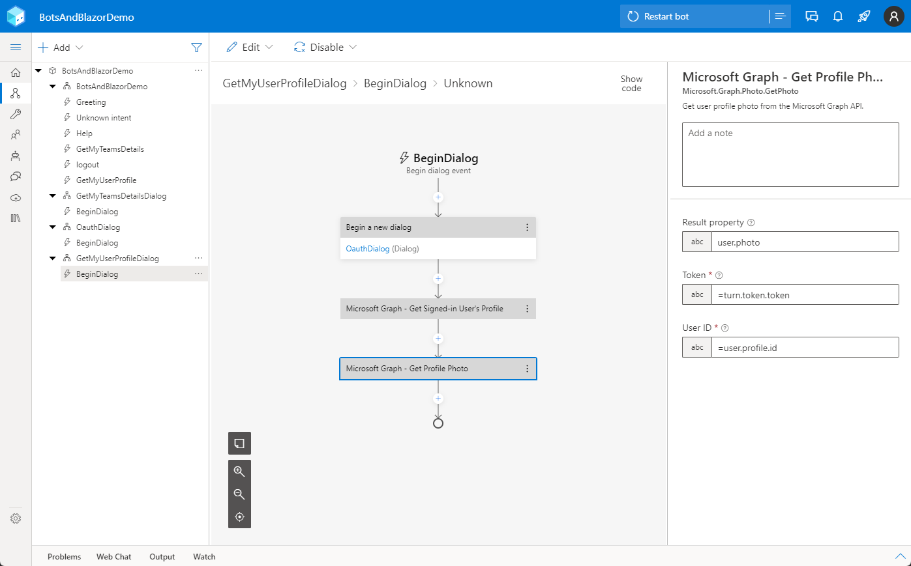Show help for Result property
Screen dimensions: 911x566
click(x=751, y=223)
